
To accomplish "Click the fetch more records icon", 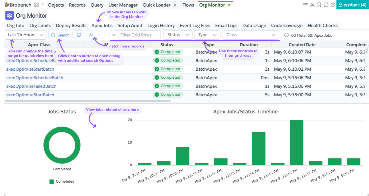I will (x=91, y=35).
